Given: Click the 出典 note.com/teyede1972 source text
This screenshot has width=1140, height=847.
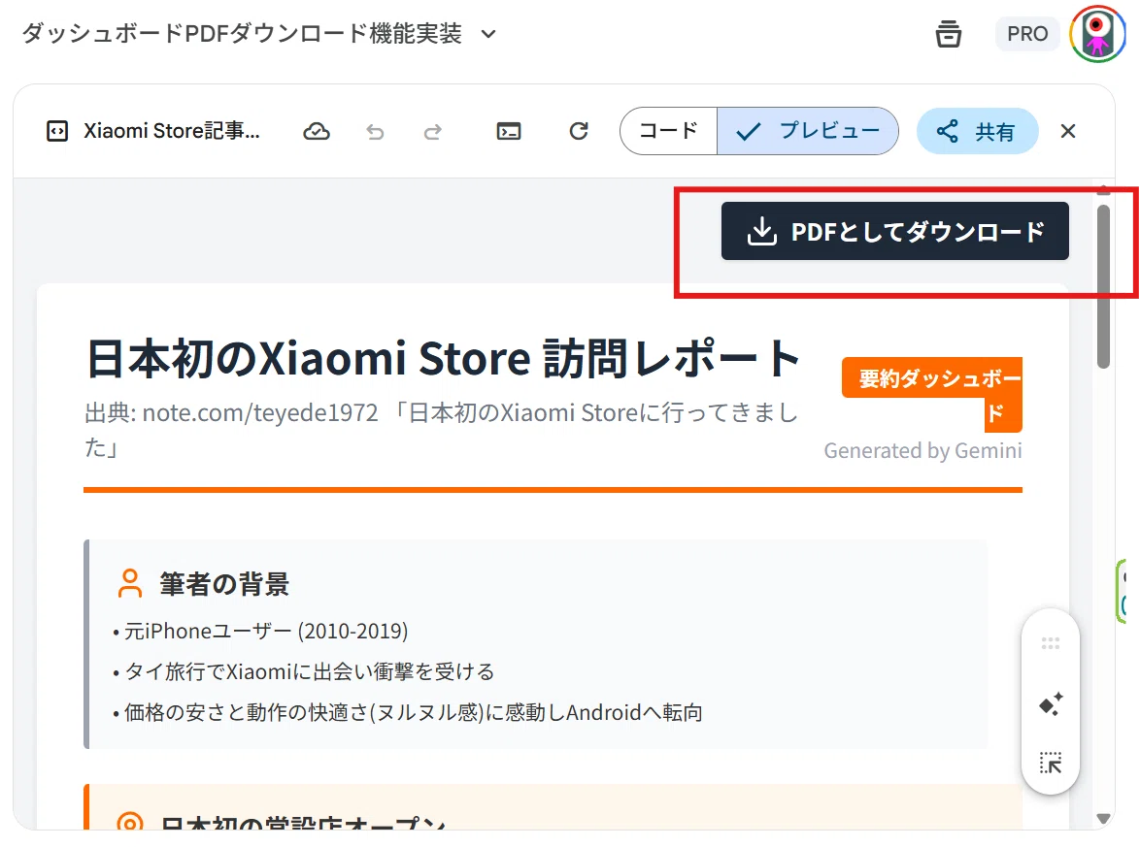Looking at the screenshot, I should [442, 430].
